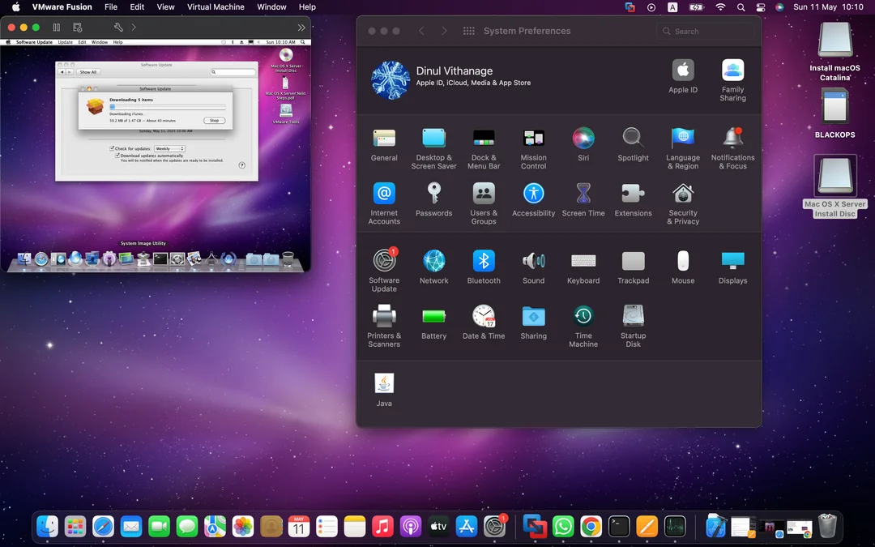Open VMware settings wrench icon
The width and height of the screenshot is (875, 547).
(x=118, y=28)
